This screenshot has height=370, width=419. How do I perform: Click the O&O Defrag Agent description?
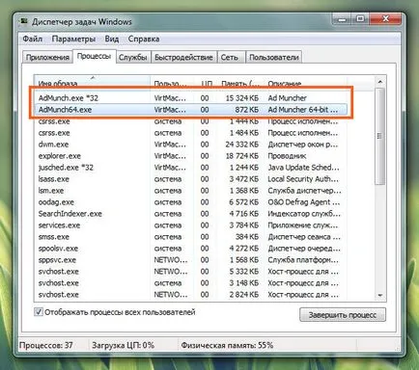[x=303, y=202]
